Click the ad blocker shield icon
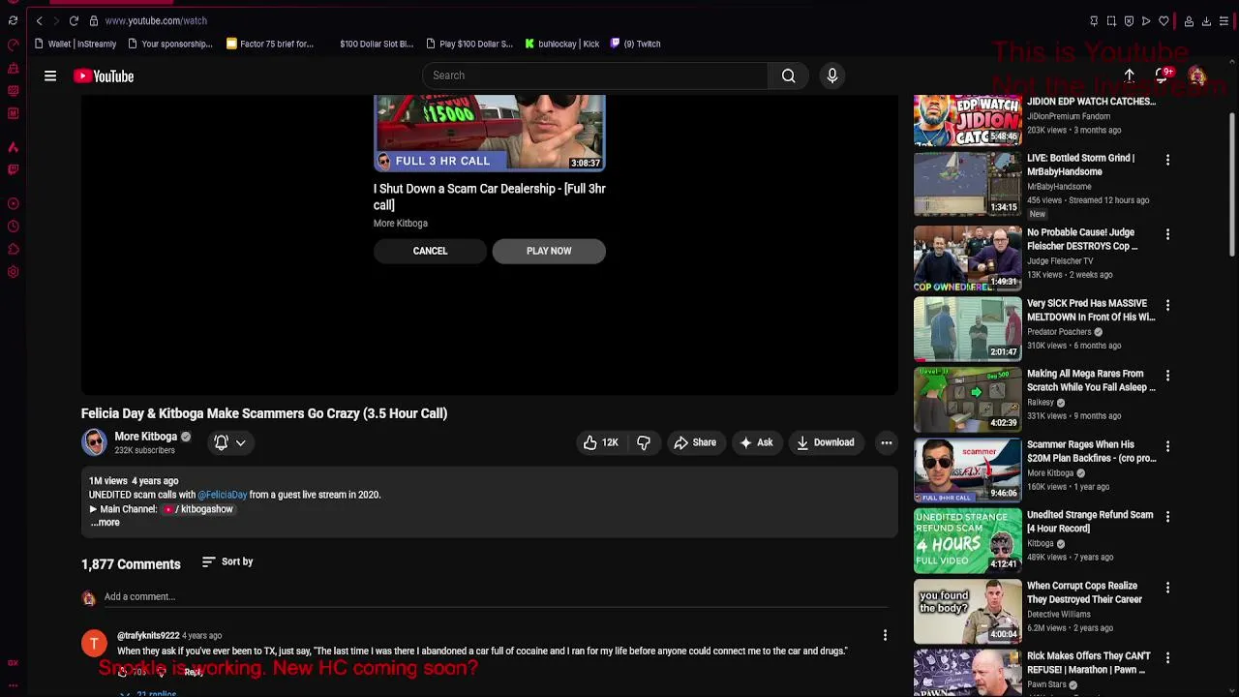 1129,21
